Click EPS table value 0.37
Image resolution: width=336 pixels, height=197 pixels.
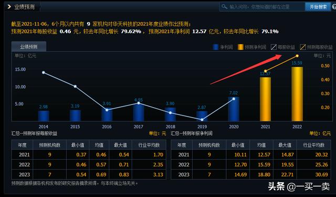pos(81,155)
